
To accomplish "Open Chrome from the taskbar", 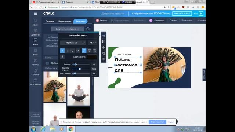I will pos(71,129).
